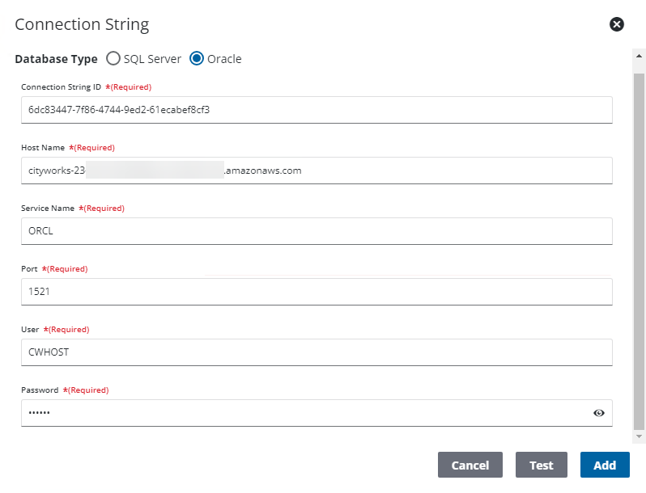Edit the Port field showing 1521
646x493 pixels.
(x=316, y=292)
